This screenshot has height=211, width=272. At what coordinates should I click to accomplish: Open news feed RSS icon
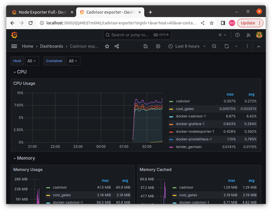[248, 35]
